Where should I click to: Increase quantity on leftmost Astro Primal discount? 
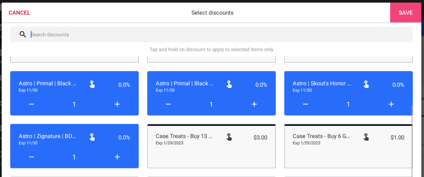pos(117,104)
